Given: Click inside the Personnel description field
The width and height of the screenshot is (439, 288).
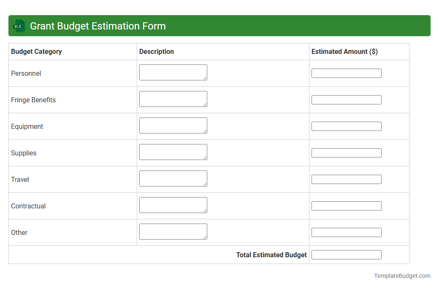Looking at the screenshot, I should point(173,72).
